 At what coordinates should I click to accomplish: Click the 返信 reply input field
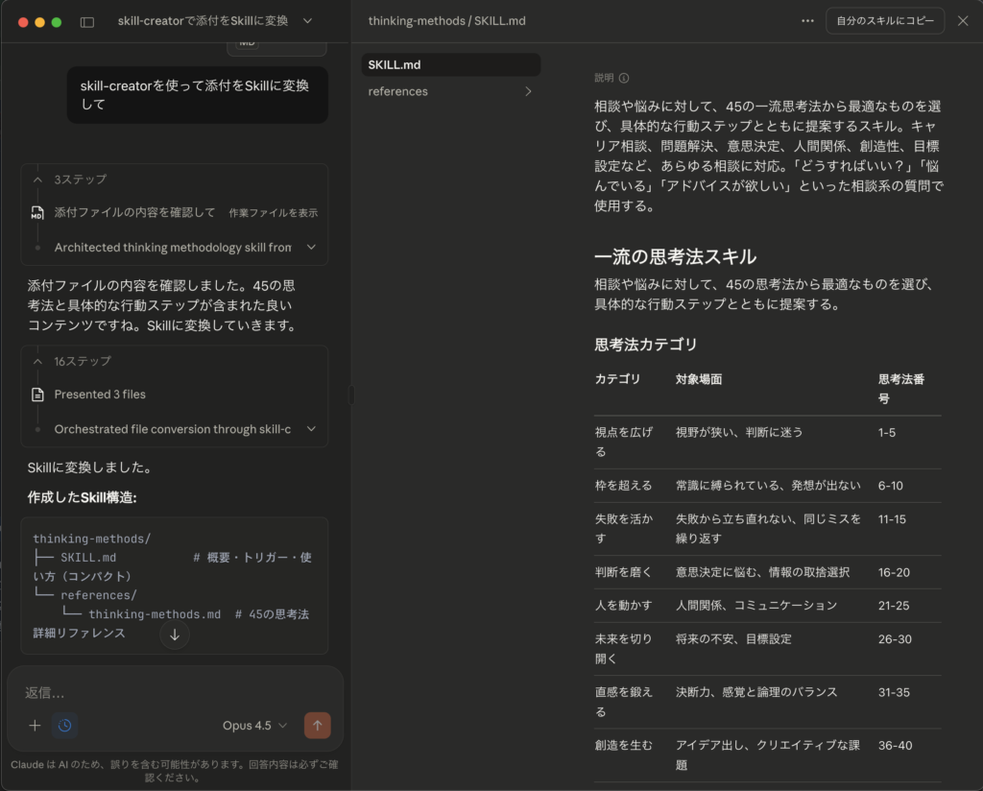(173, 692)
